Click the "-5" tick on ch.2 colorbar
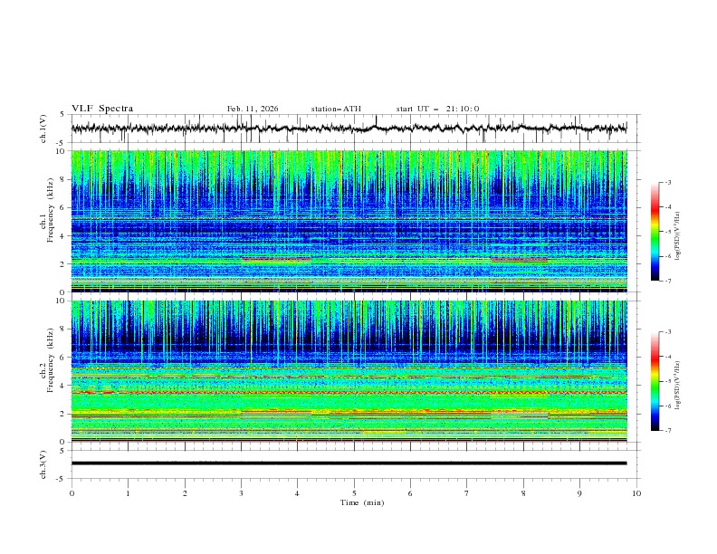The width and height of the screenshot is (717, 554). [x=667, y=381]
